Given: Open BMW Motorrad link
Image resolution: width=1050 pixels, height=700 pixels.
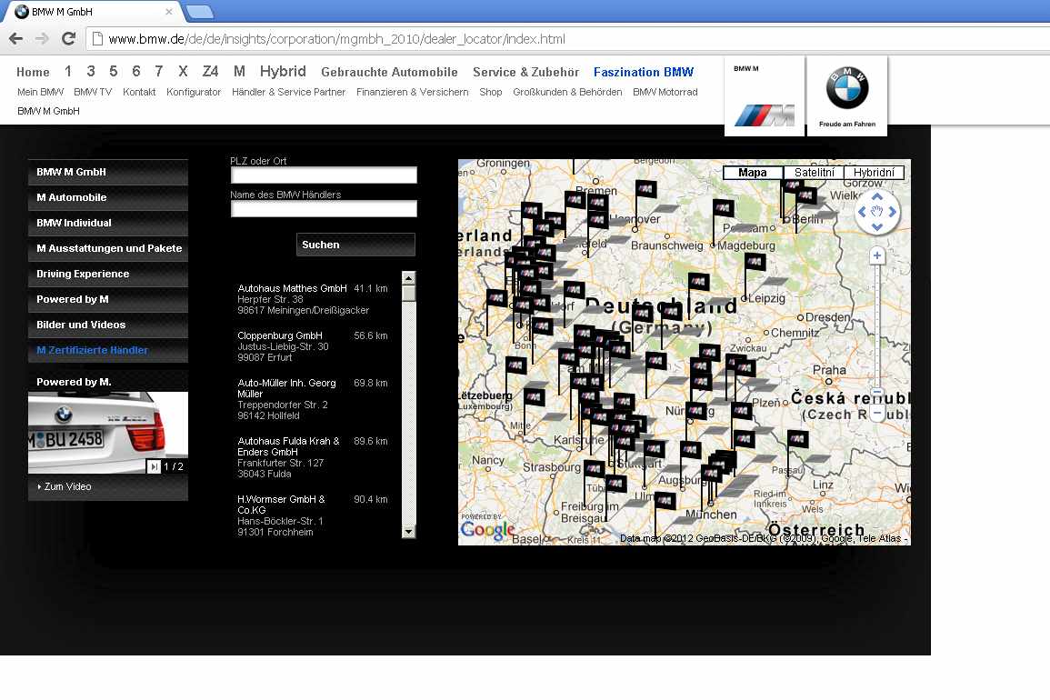Looking at the screenshot, I should 665,92.
